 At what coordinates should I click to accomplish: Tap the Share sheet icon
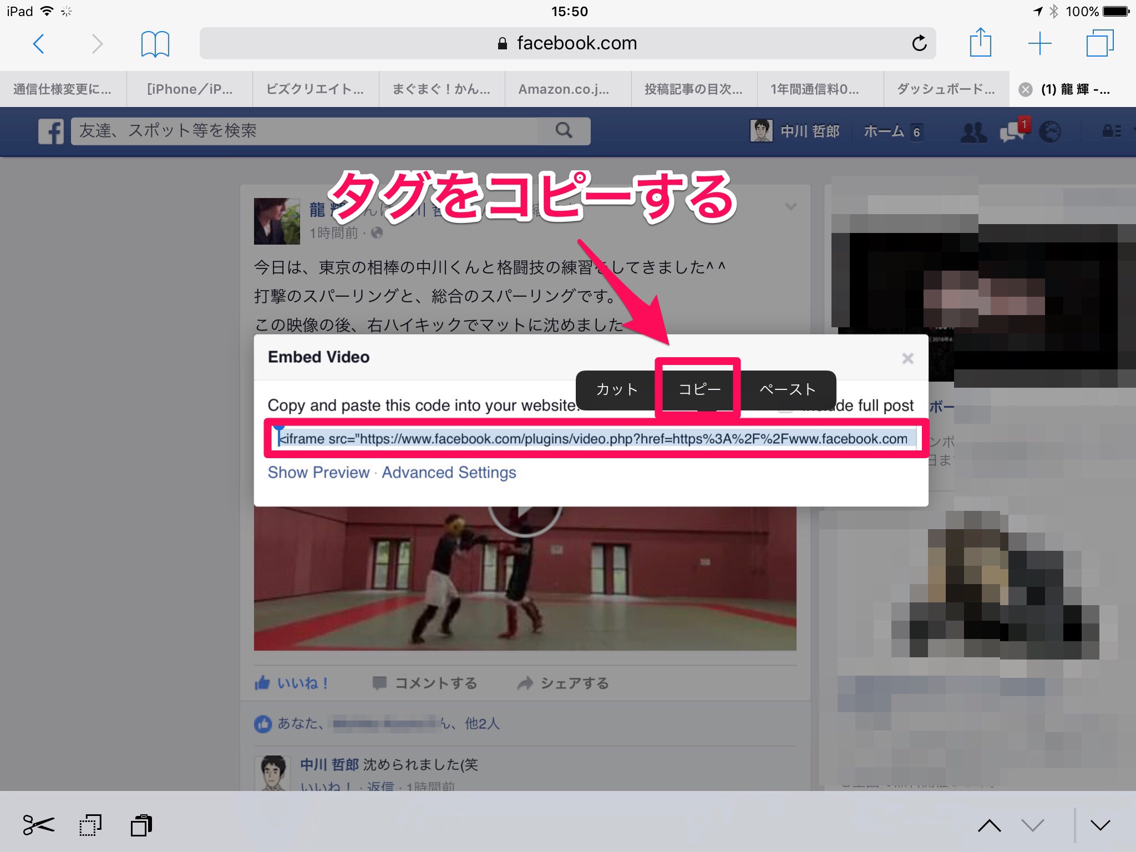coord(980,43)
